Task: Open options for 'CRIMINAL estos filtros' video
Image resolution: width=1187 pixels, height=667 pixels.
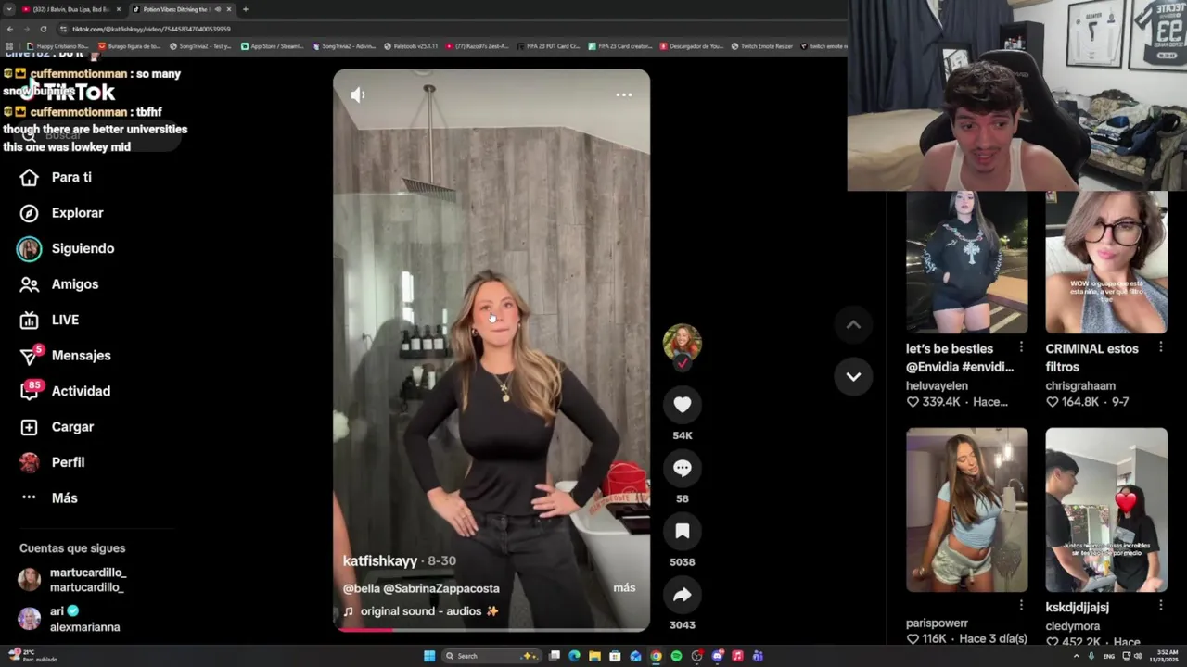Action: (1160, 347)
